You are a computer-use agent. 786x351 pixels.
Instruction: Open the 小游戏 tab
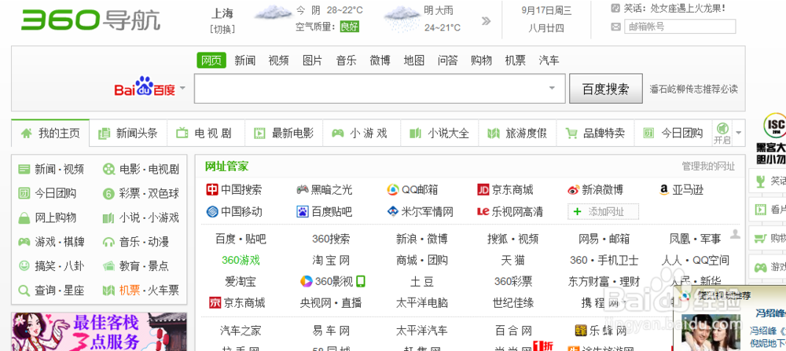tap(362, 133)
